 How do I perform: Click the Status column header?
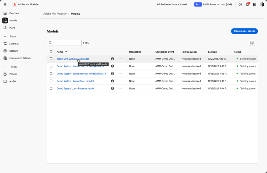[237, 52]
